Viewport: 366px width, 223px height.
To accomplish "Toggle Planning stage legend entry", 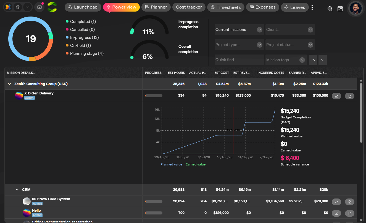I will [x=85, y=53].
